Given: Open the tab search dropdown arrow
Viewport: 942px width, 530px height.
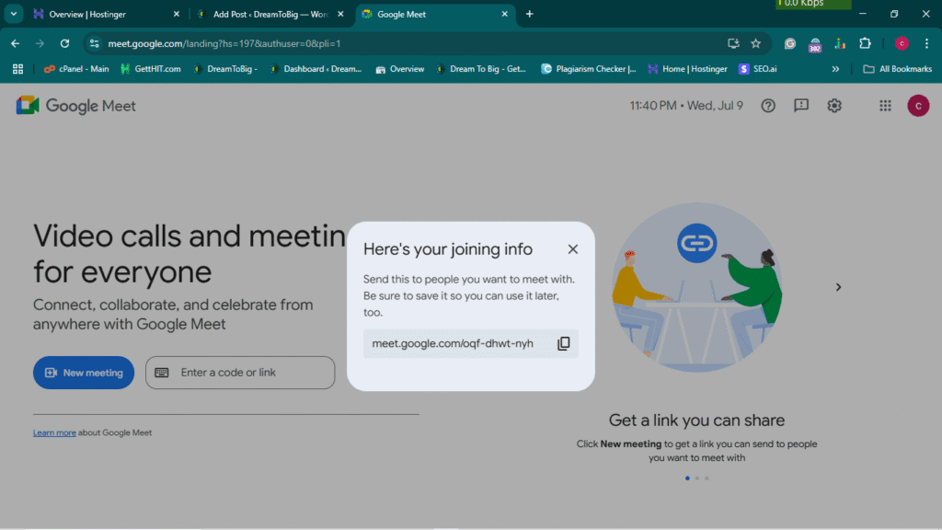Looking at the screenshot, I should click(x=13, y=14).
